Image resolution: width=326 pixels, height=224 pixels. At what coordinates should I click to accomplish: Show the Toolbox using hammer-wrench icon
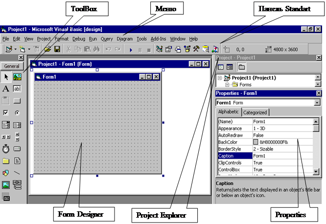[196, 49]
